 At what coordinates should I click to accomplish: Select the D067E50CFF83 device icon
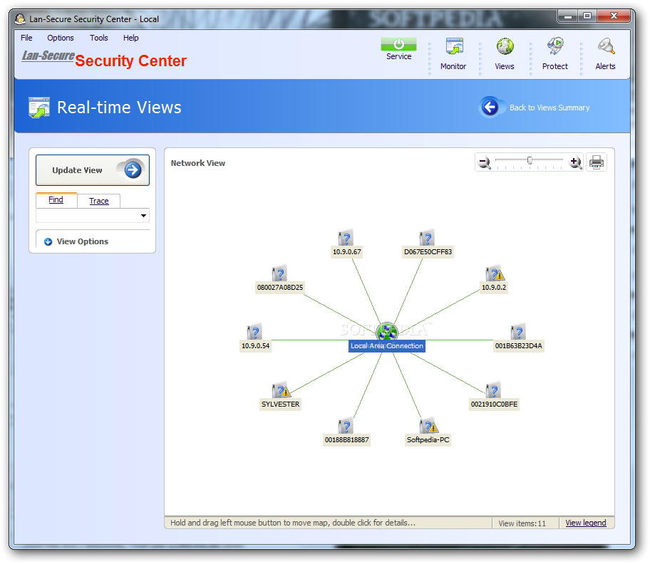(x=427, y=238)
